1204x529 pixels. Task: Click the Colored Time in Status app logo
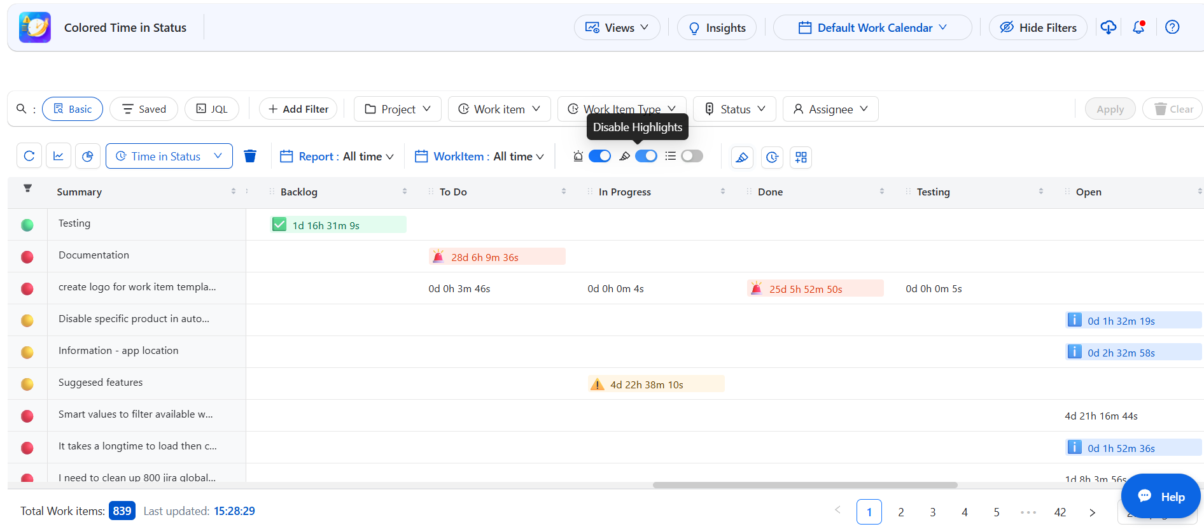pos(35,27)
